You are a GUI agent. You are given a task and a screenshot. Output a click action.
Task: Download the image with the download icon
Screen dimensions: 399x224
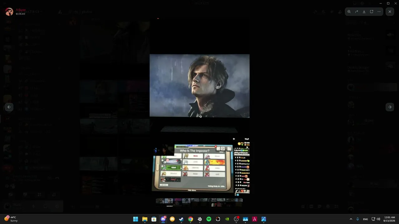pos(364,12)
